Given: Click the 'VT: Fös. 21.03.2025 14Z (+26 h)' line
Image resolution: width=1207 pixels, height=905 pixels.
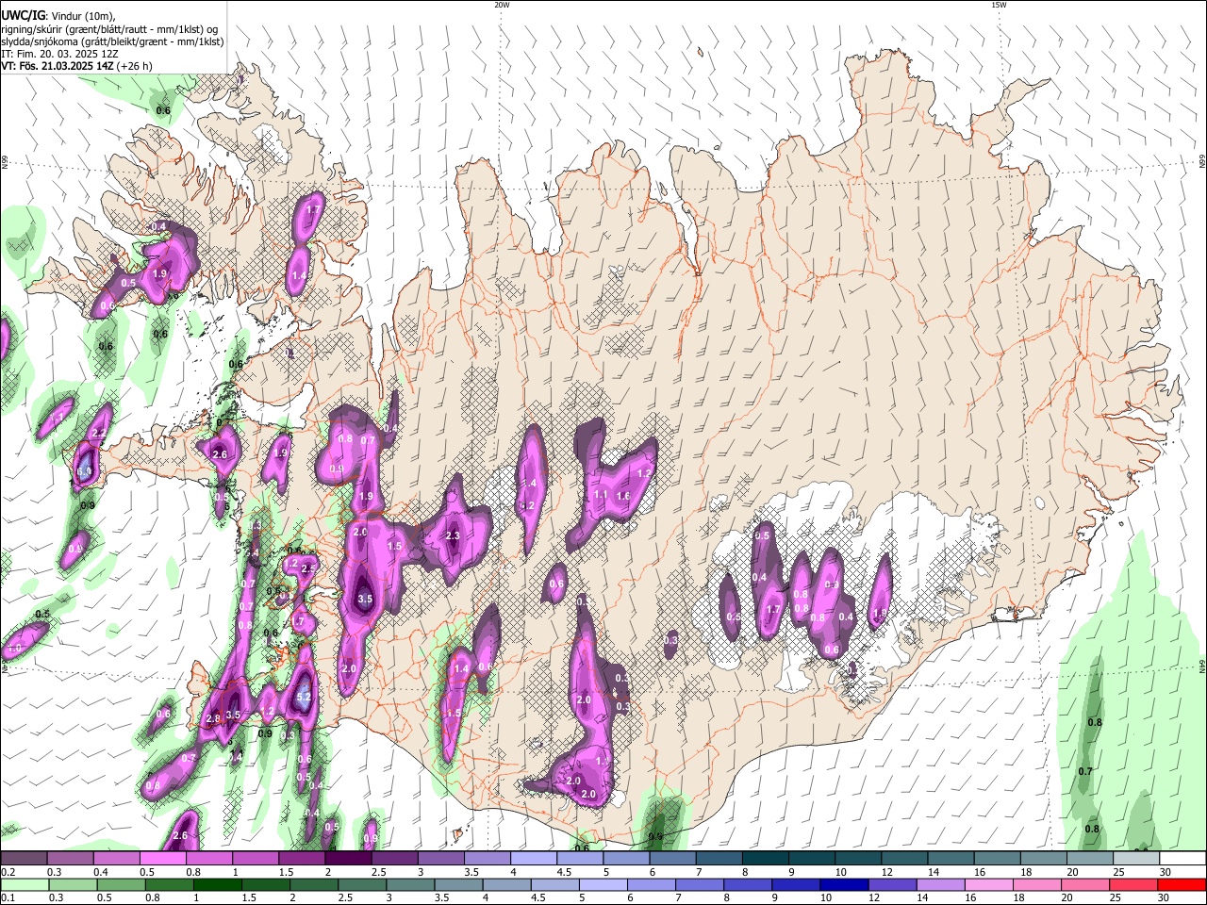Looking at the screenshot, I should click(x=76, y=66).
